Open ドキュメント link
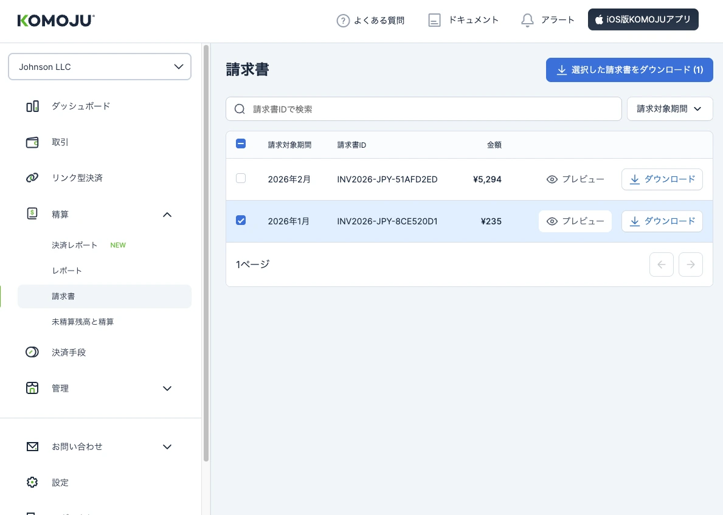The width and height of the screenshot is (723, 515). [474, 20]
